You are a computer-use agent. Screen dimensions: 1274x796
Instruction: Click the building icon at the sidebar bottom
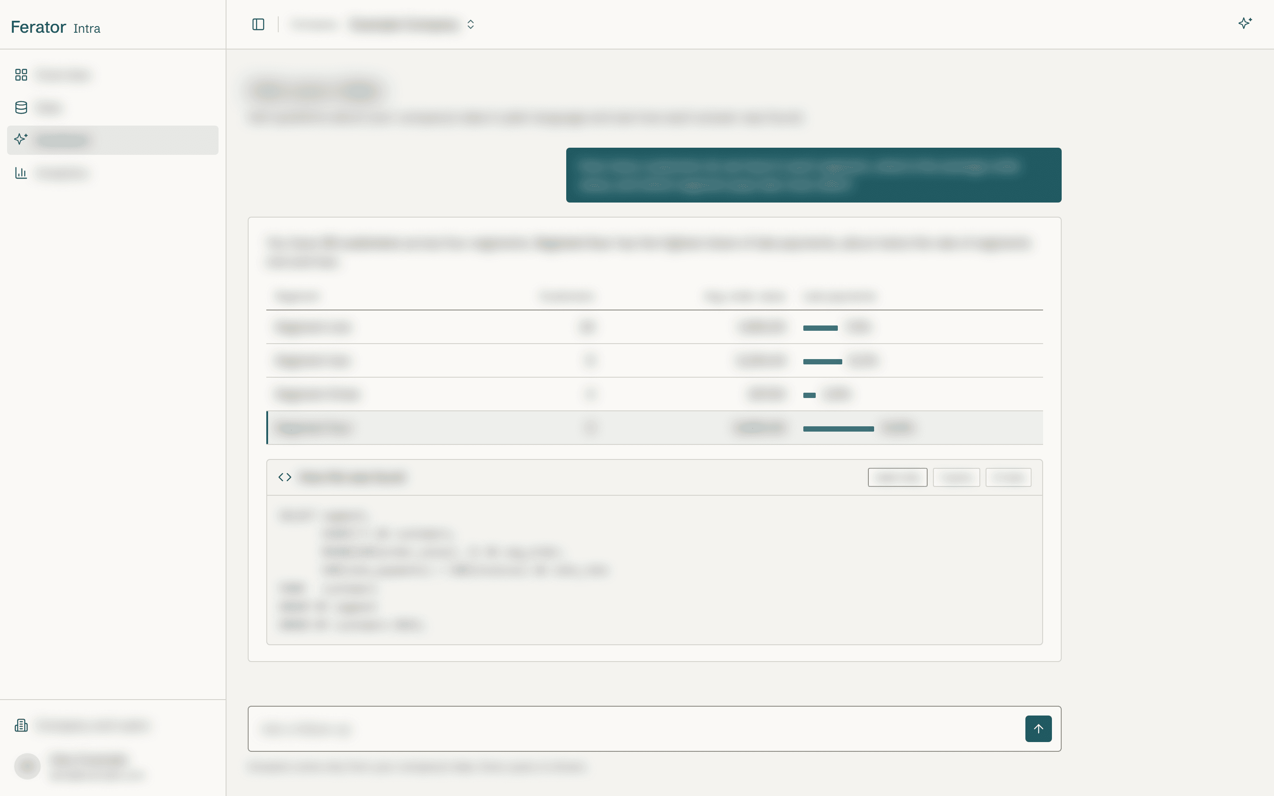[x=21, y=725]
